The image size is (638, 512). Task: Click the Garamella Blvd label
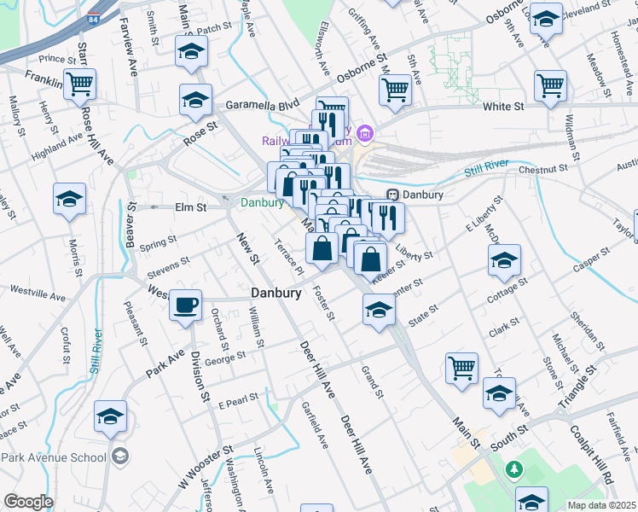click(x=263, y=105)
